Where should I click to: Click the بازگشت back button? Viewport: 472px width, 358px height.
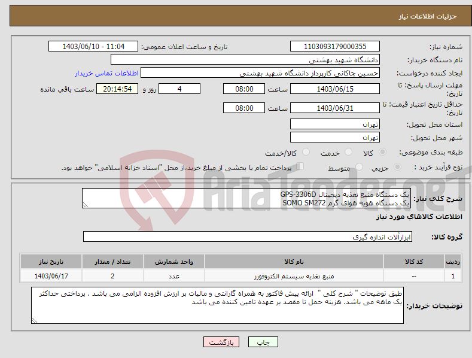[x=221, y=342]
